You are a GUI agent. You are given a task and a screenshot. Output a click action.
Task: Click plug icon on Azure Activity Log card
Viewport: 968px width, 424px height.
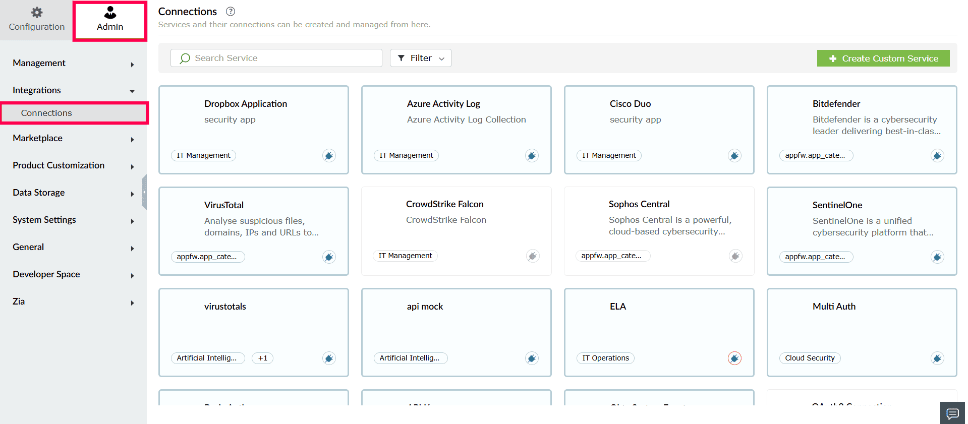coord(532,156)
